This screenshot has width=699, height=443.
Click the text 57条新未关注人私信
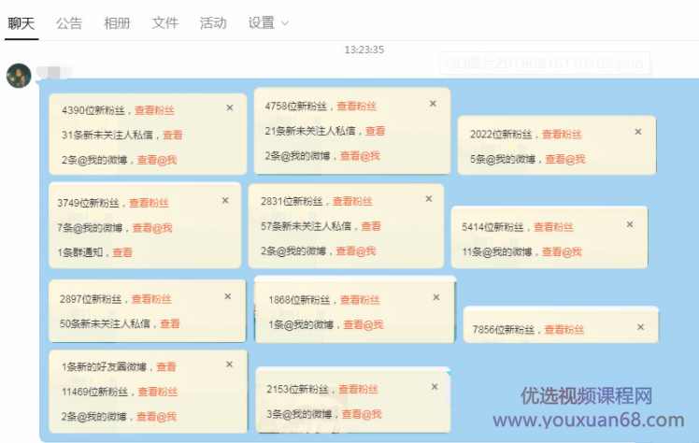pyautogui.click(x=306, y=226)
